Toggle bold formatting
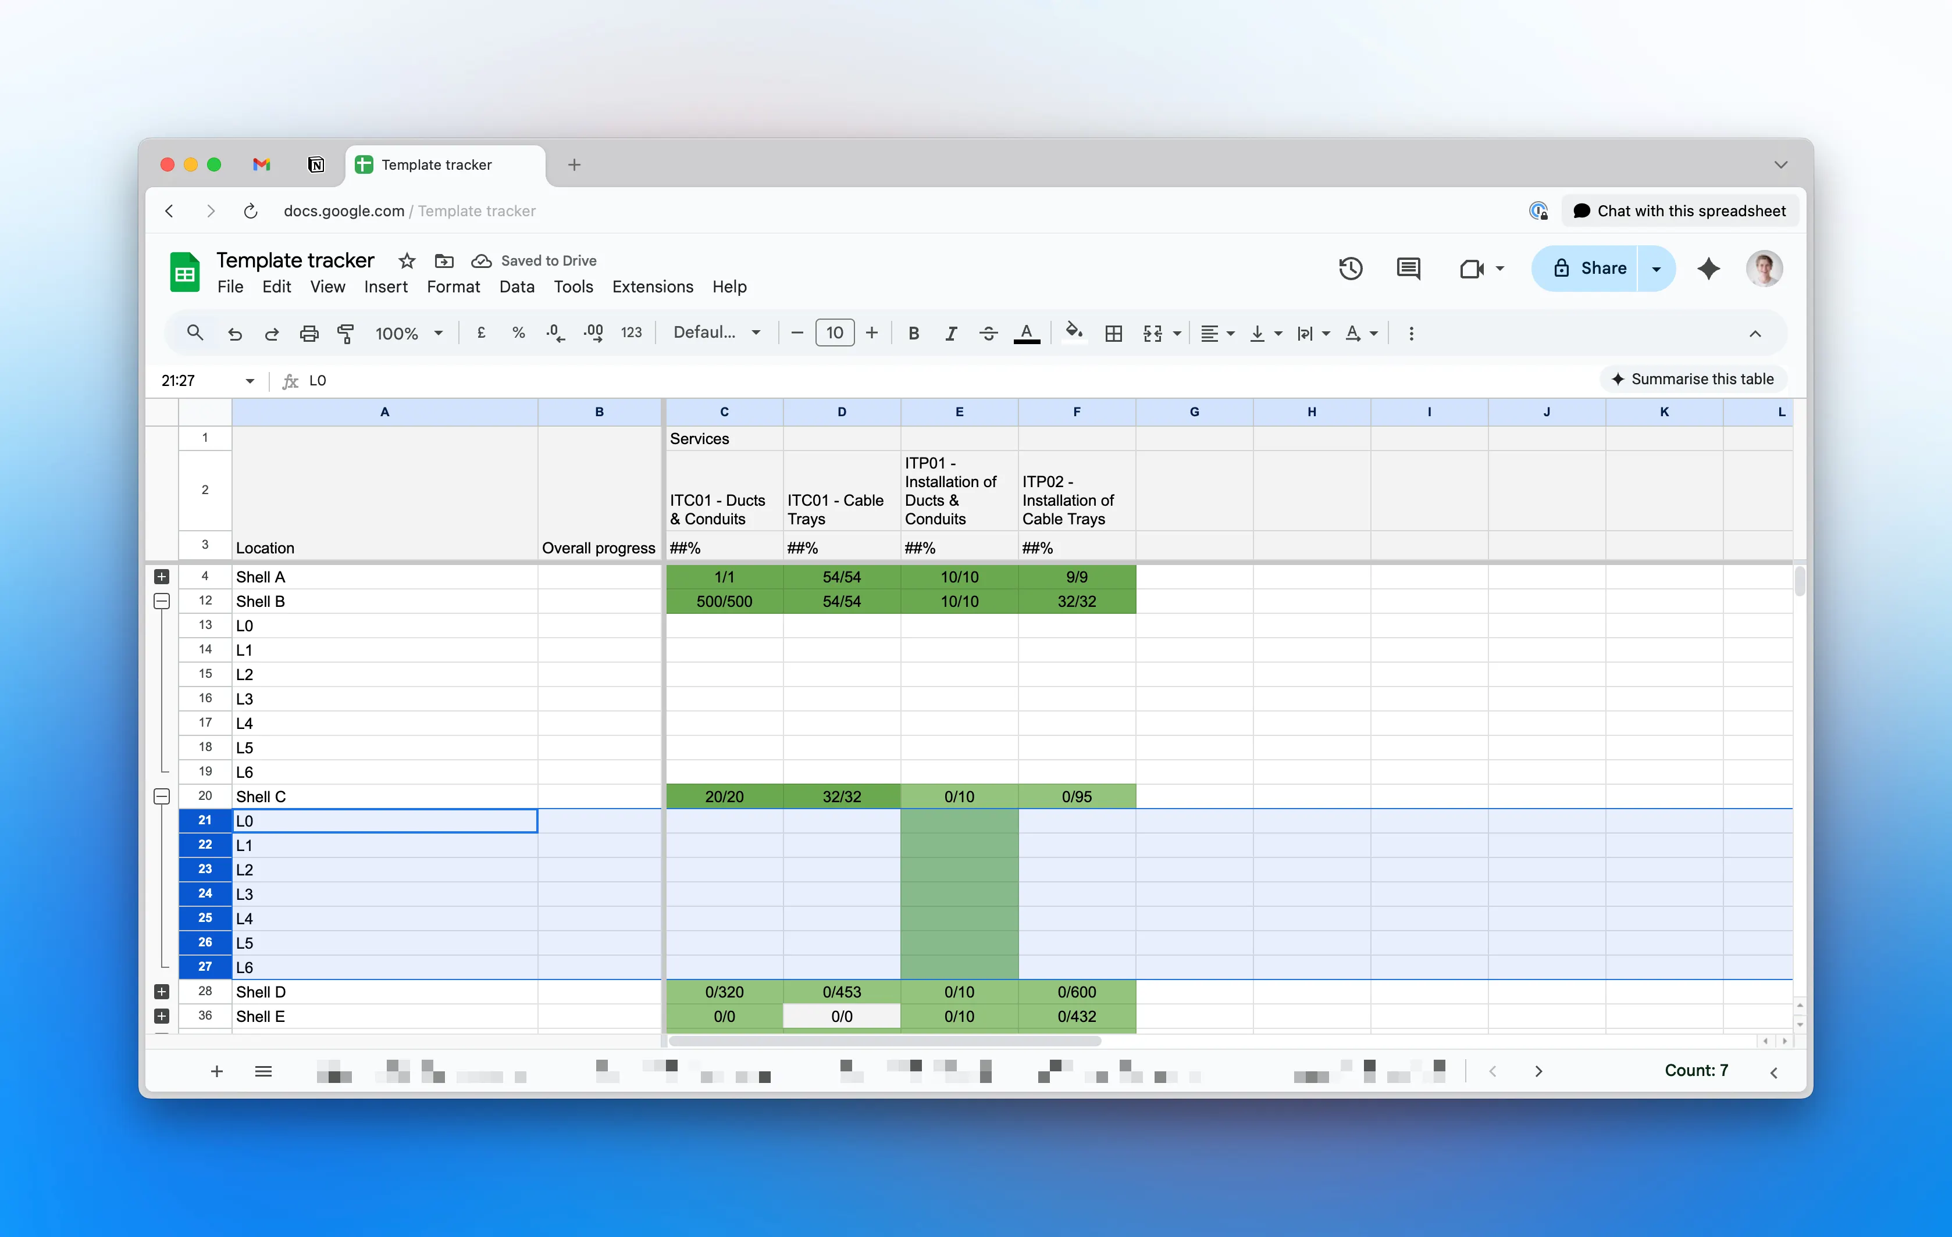Image resolution: width=1952 pixels, height=1237 pixels. point(913,333)
